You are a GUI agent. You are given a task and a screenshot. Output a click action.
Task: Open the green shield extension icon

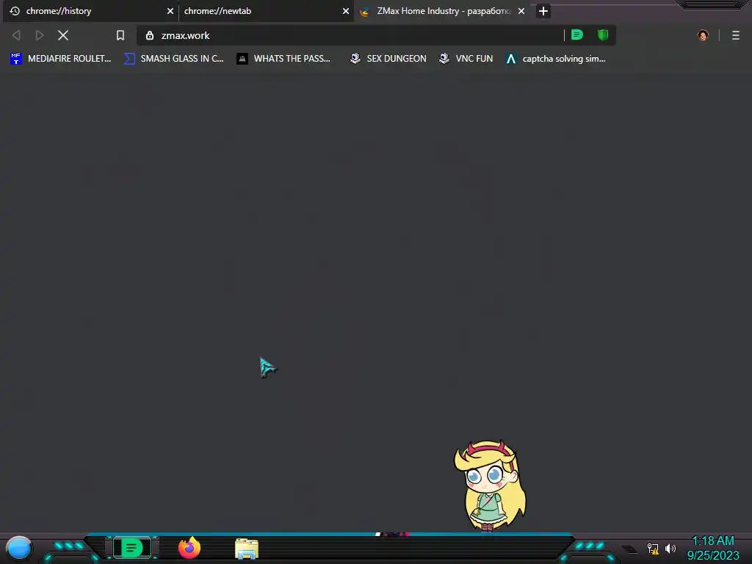[603, 35]
